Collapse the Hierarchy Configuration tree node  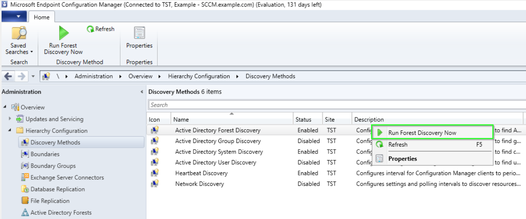10,131
